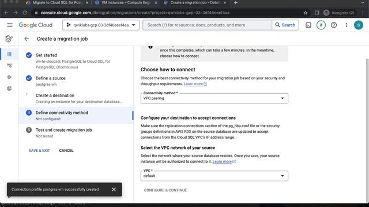Click the 'Choose how to connect' heading
This screenshot has height=207, width=369.
click(168, 70)
